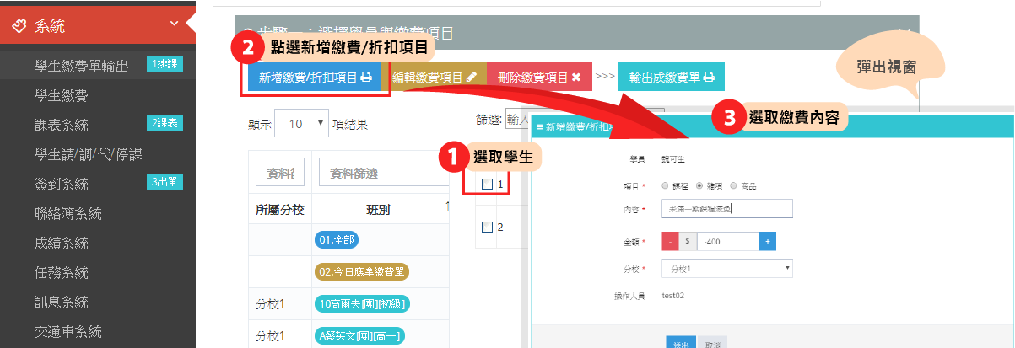The width and height of the screenshot is (1015, 348).
Task: Click the 輸出成繳費單 printer button
Action: point(671,78)
